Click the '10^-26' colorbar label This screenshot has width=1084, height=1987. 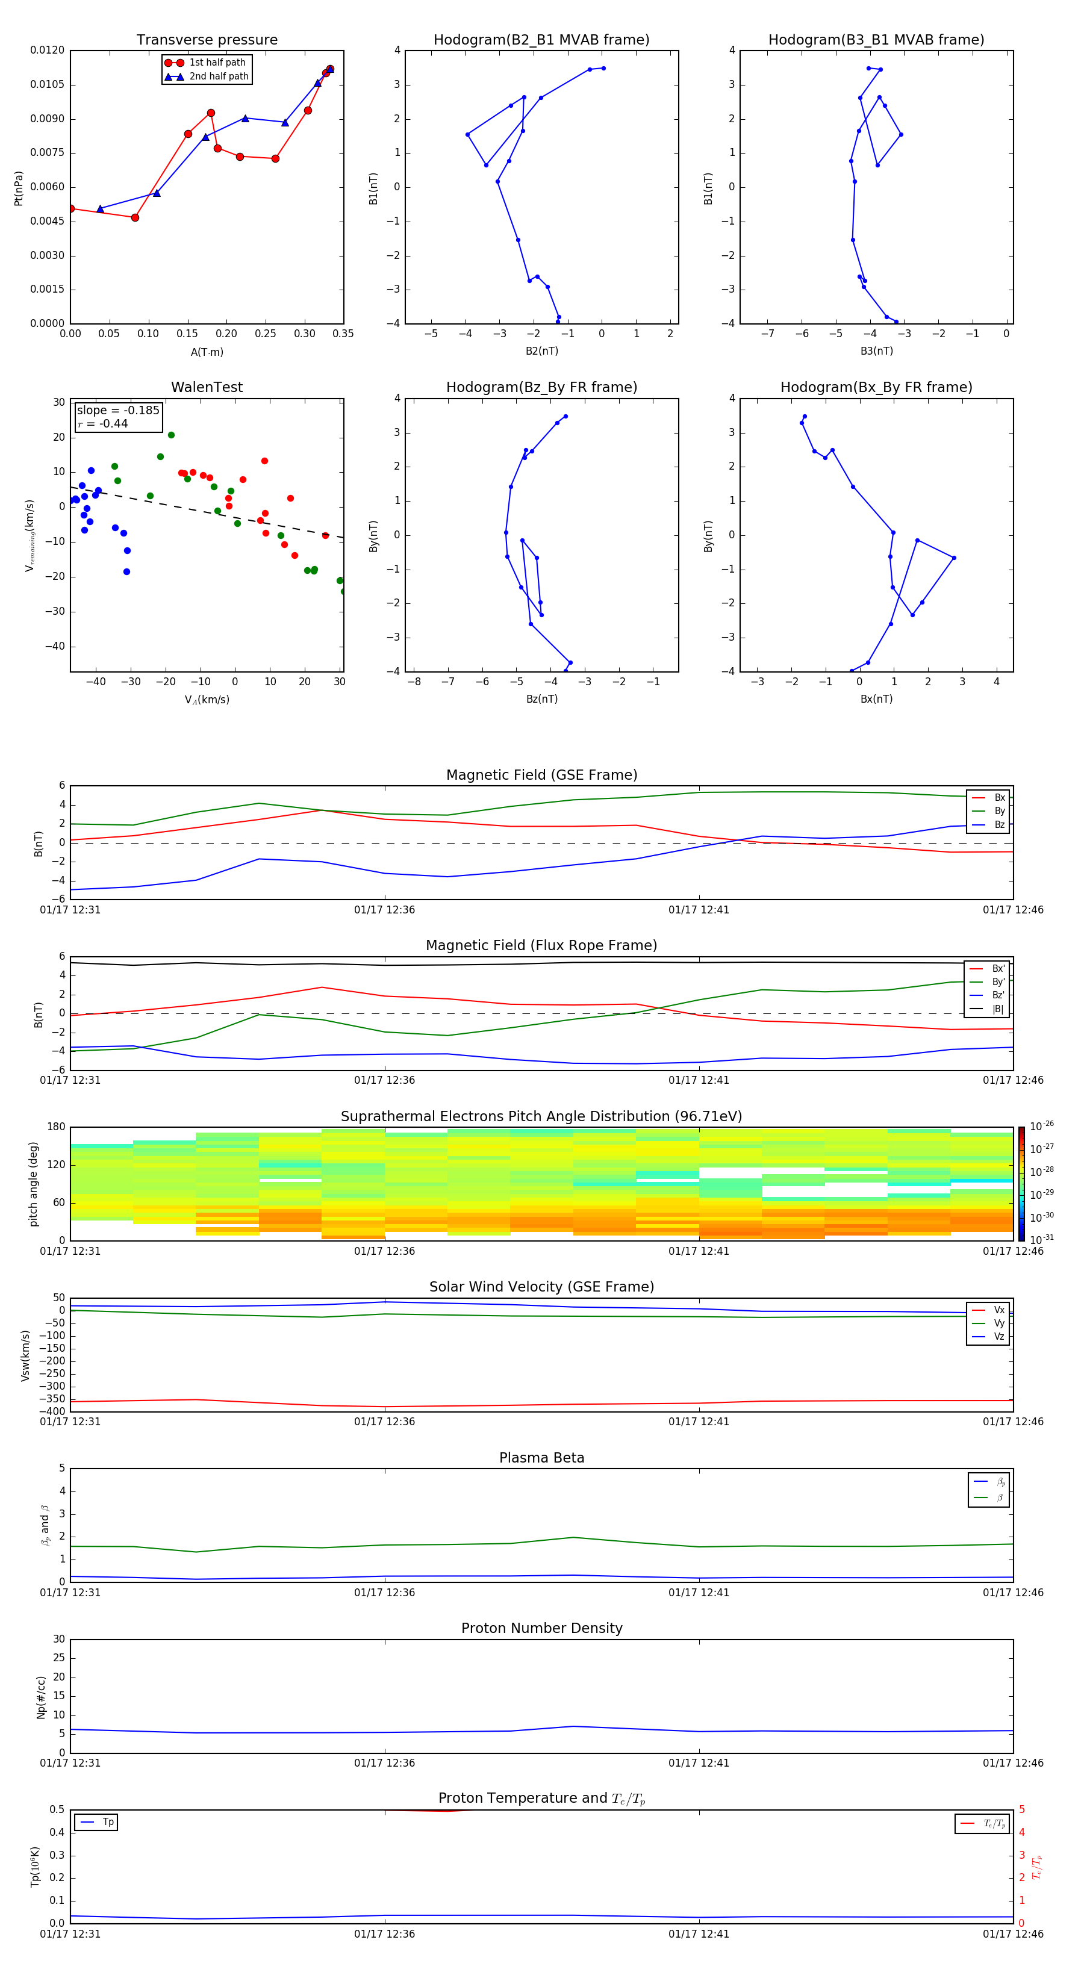click(1042, 1126)
